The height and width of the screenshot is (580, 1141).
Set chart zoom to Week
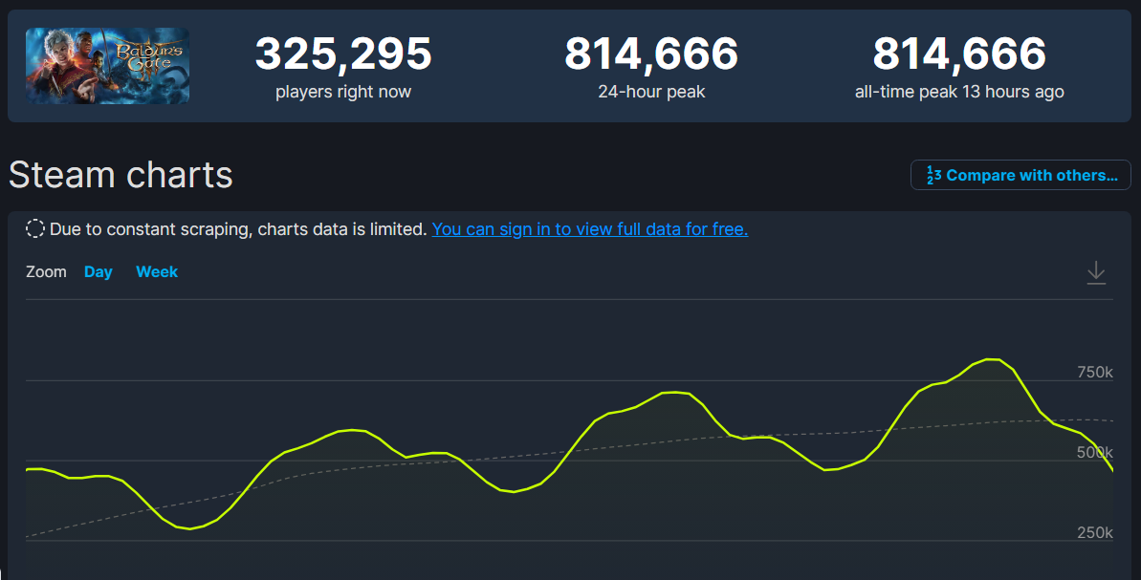157,271
